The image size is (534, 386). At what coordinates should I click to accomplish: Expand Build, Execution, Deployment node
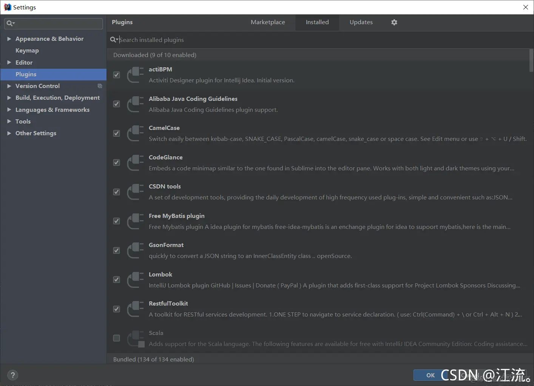coord(9,98)
